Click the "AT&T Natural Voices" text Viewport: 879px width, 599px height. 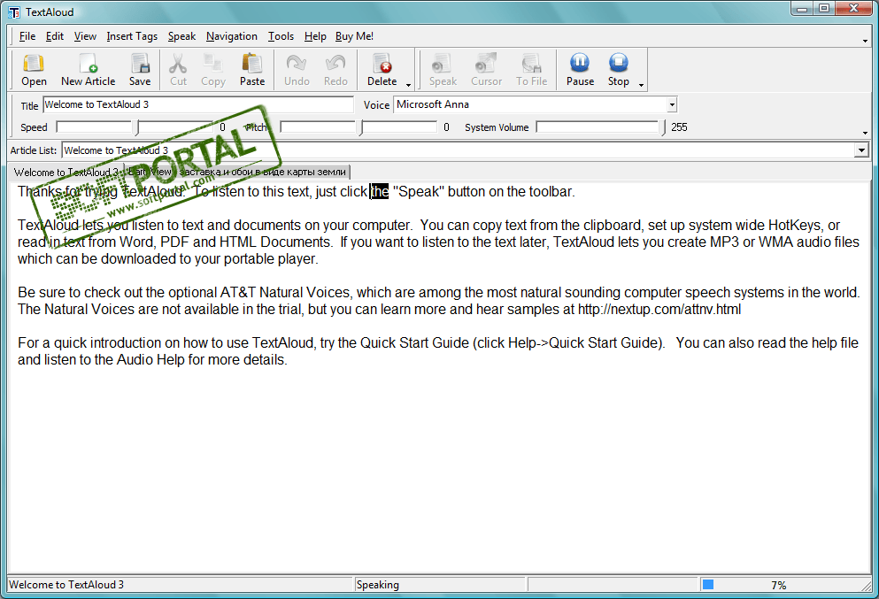pos(285,293)
